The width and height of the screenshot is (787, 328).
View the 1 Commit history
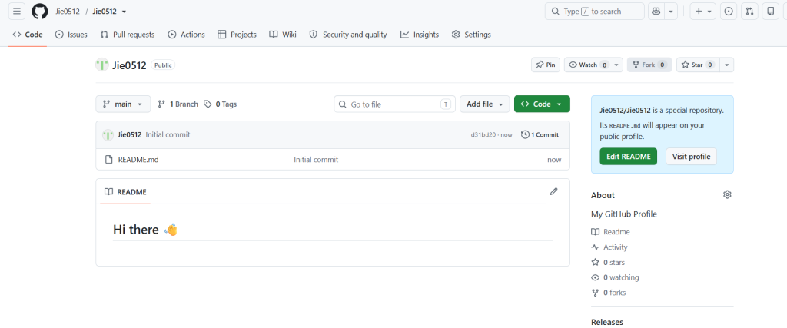[540, 134]
